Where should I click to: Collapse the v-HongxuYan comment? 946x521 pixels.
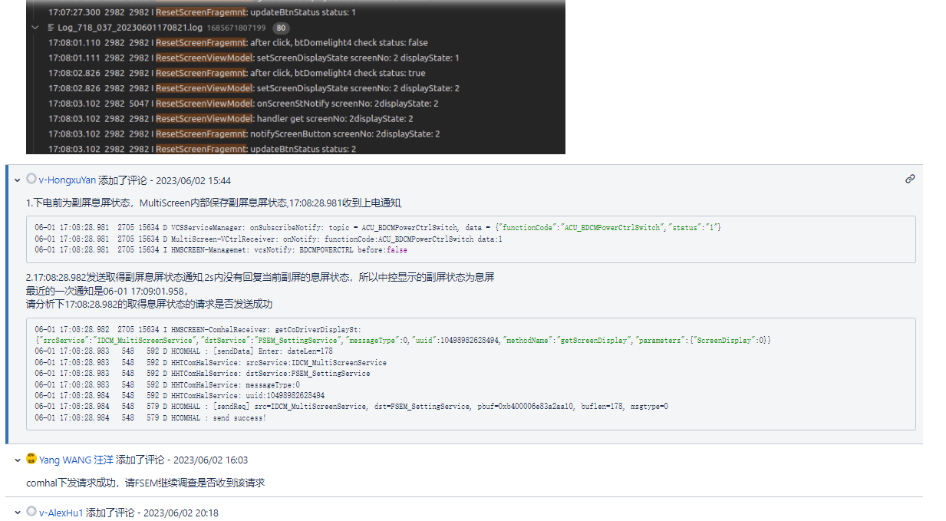pyautogui.click(x=17, y=180)
